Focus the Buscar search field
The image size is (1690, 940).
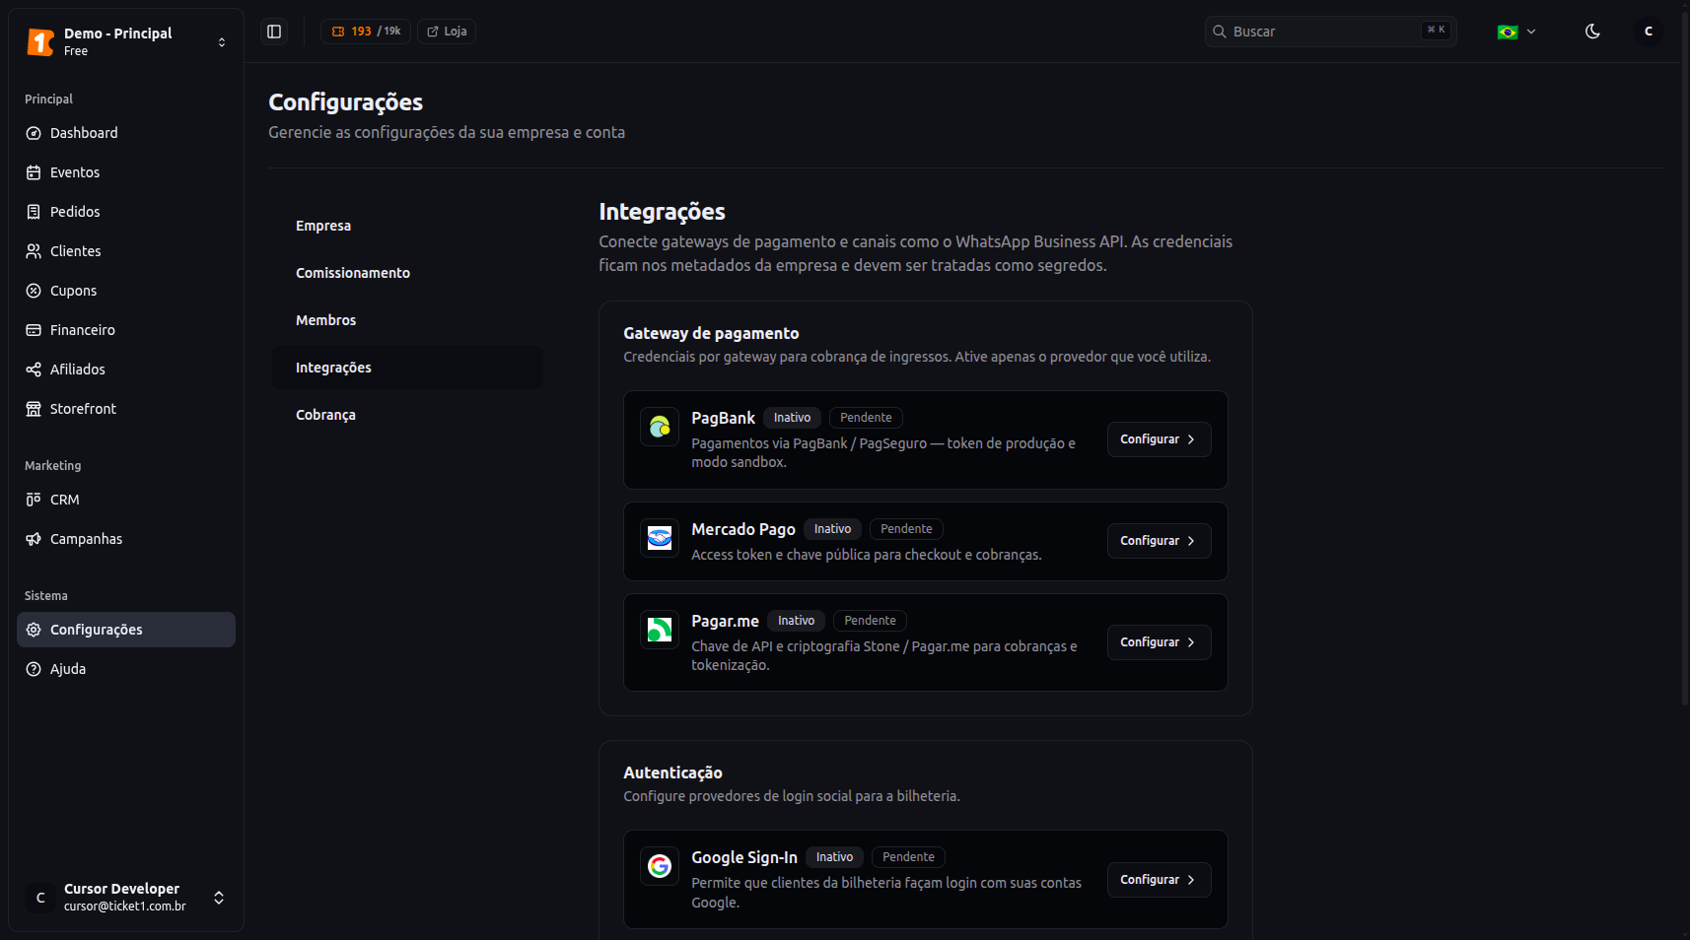click(1330, 32)
